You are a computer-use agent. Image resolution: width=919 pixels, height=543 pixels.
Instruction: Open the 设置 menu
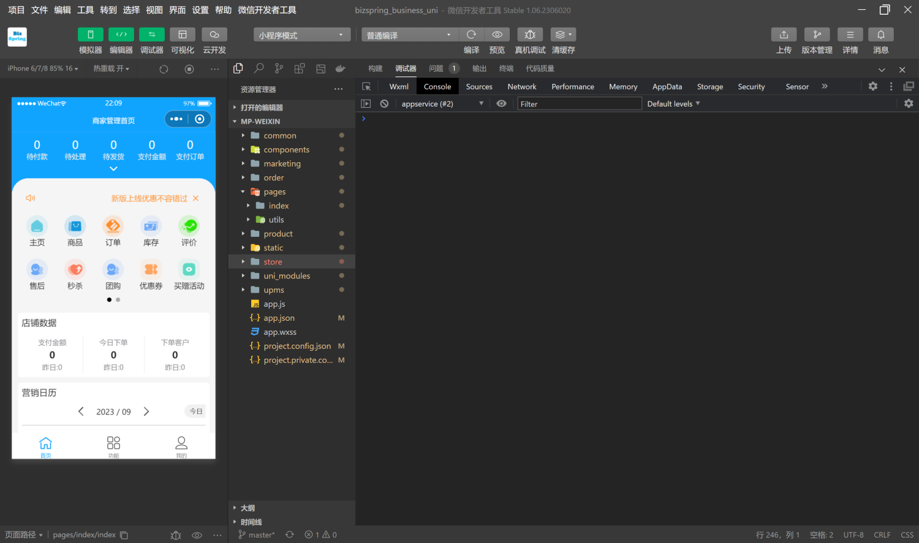click(200, 10)
